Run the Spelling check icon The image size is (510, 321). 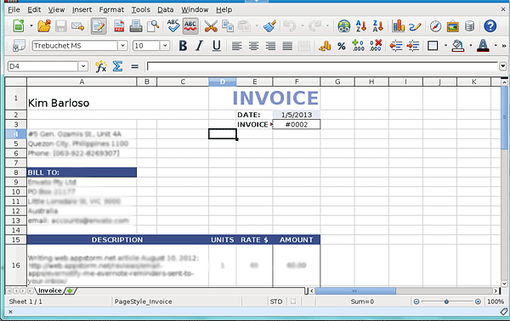(173, 26)
